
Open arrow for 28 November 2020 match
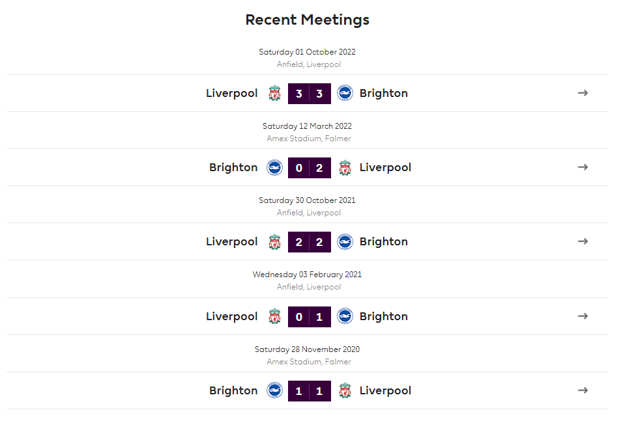[583, 390]
